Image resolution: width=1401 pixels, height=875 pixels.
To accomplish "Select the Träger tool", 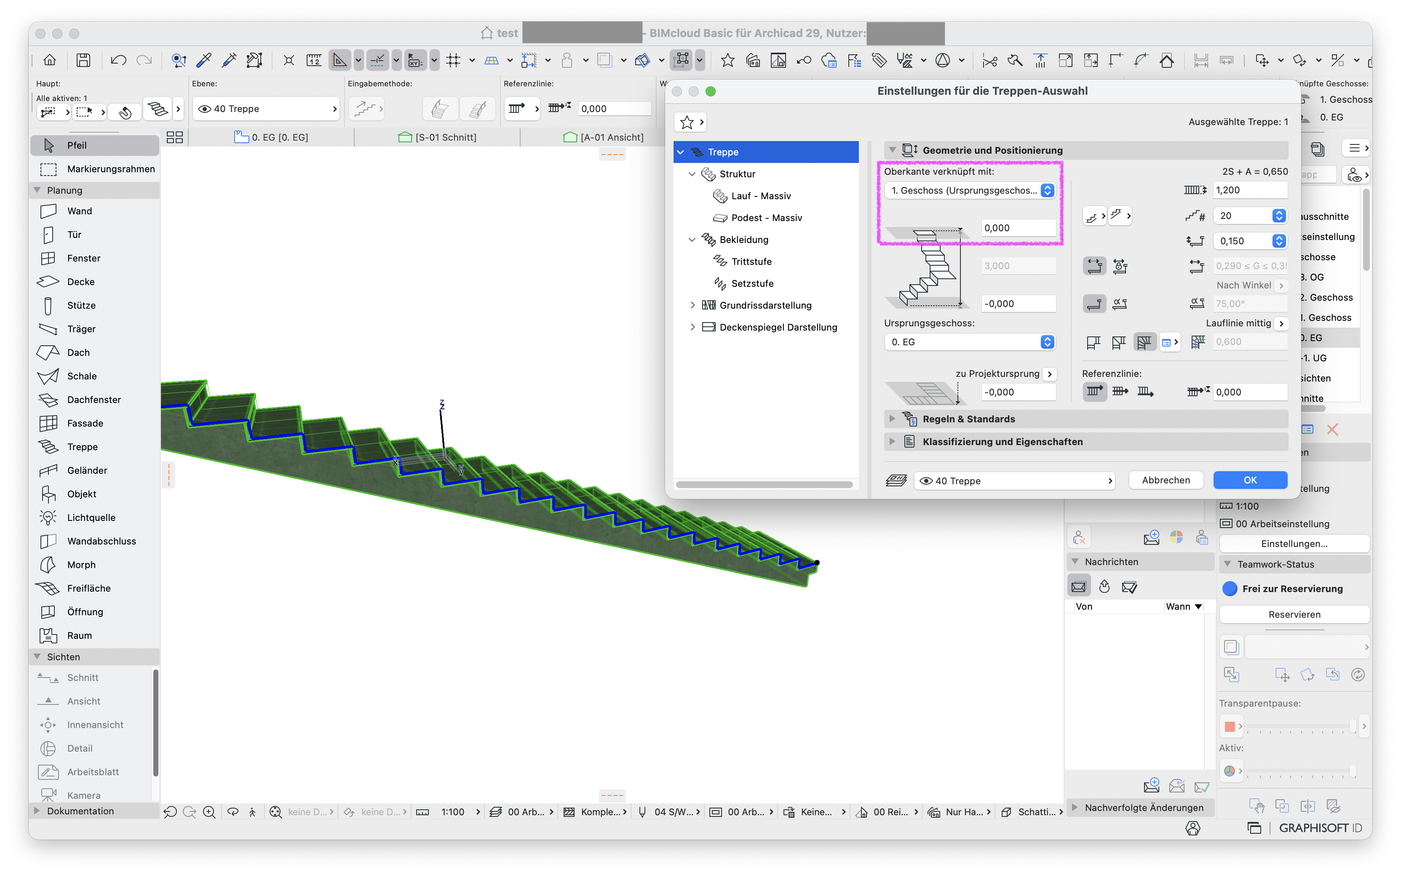I will pyautogui.click(x=94, y=329).
